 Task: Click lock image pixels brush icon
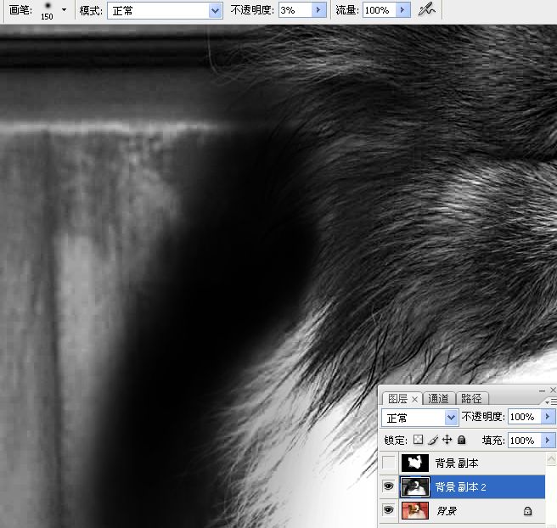click(432, 441)
